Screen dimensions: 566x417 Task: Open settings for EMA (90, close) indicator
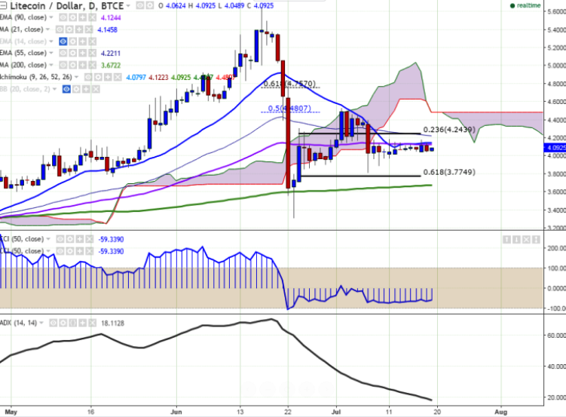[73, 17]
